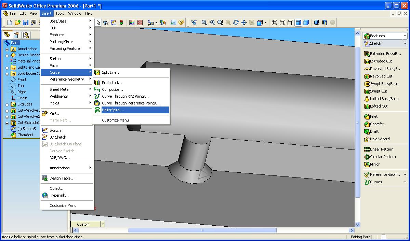Screen dimensions: 410x241
Task: Expand the Cut-Extrude1 feature node
Action: pos(7,123)
